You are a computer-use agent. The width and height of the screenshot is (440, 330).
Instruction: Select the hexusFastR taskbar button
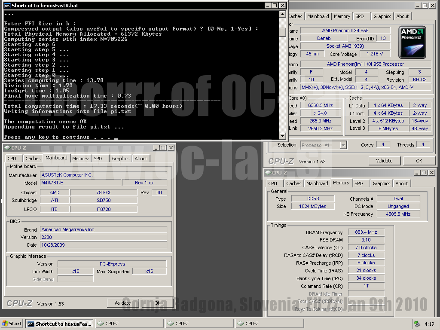(60, 324)
